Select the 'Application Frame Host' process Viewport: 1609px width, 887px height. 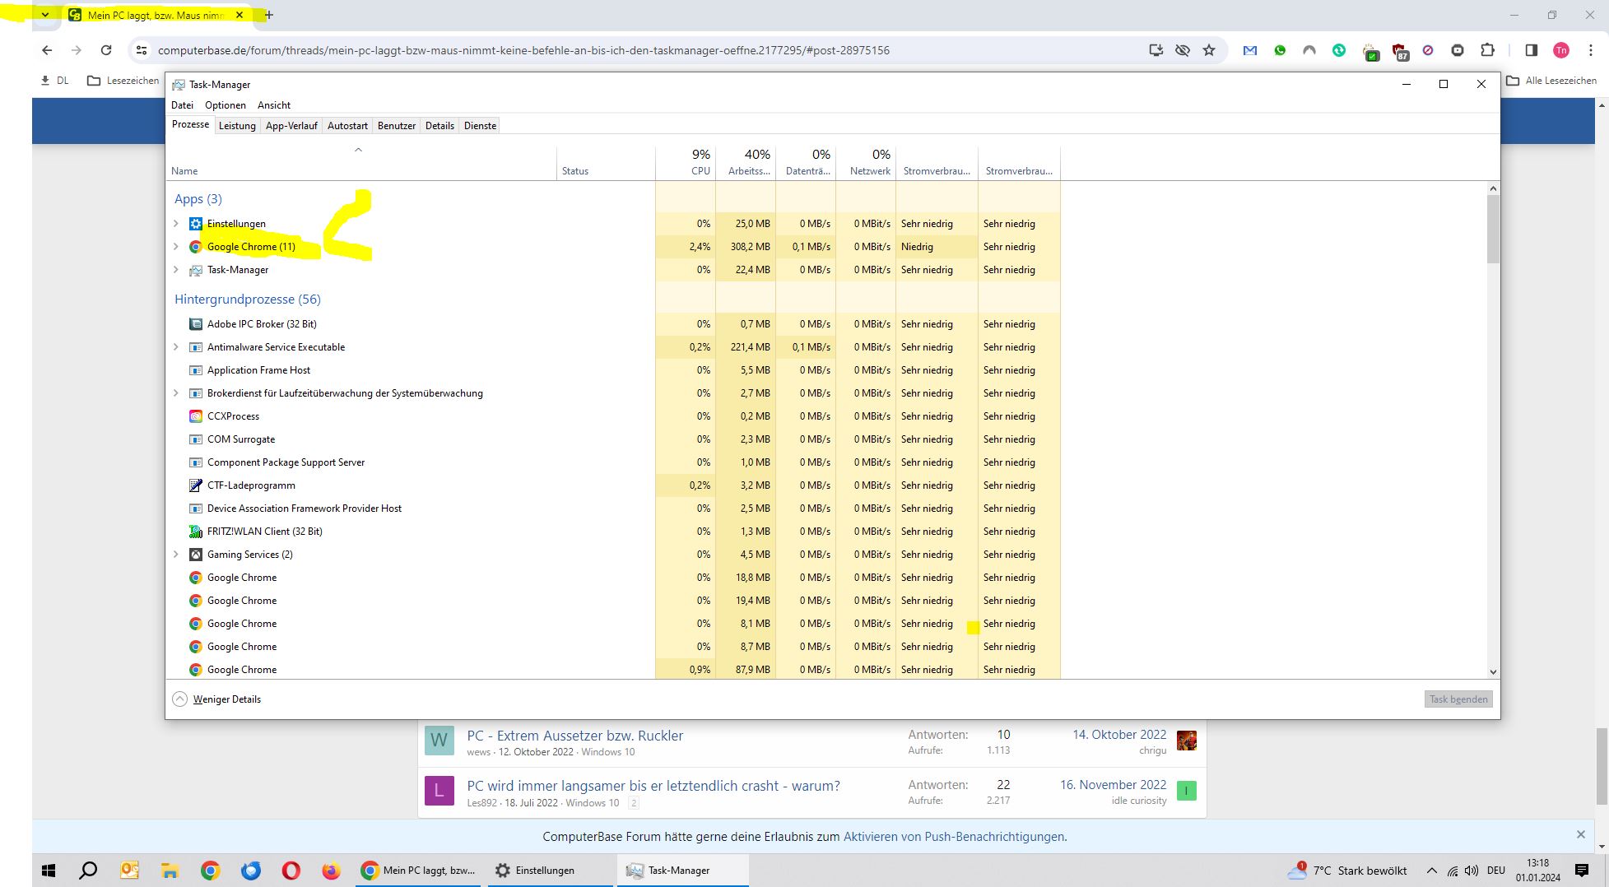[x=615, y=370]
